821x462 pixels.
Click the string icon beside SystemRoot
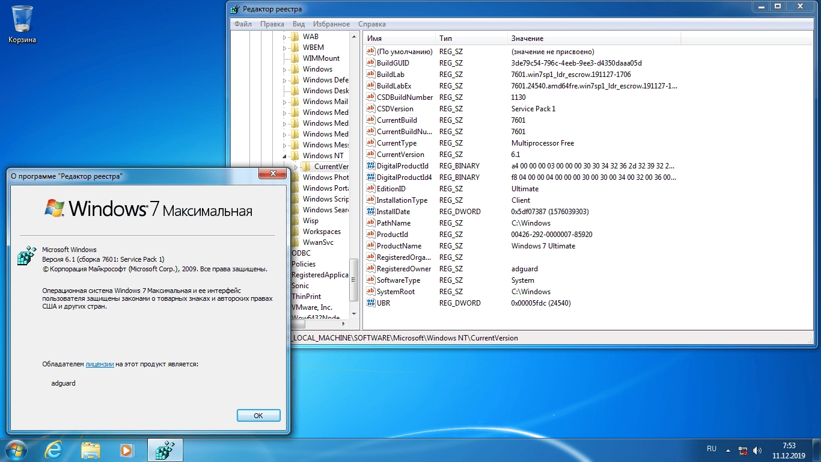[371, 292]
